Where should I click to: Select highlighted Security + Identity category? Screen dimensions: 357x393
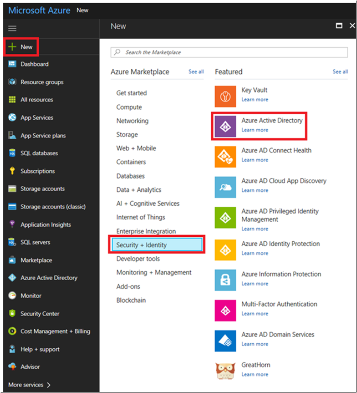click(157, 245)
